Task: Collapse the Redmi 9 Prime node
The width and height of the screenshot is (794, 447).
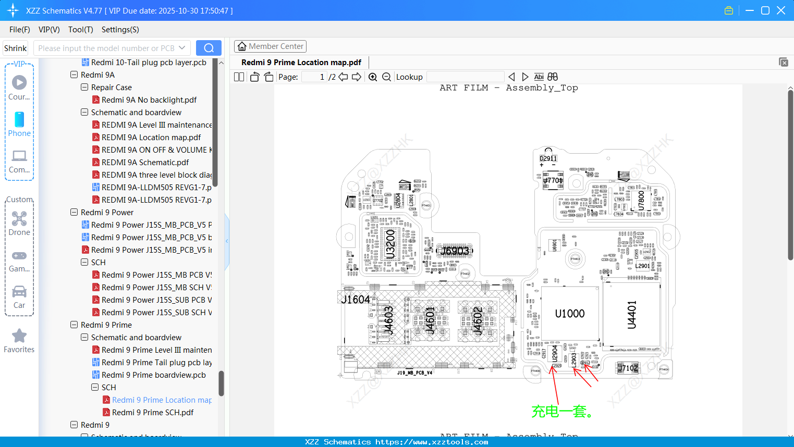Action: pos(74,325)
